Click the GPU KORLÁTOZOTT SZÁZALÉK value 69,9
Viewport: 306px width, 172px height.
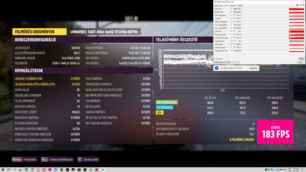point(252,129)
